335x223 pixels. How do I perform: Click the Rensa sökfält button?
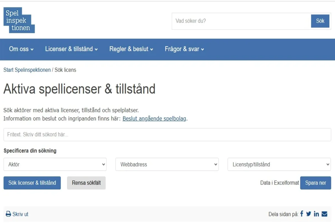[x=86, y=183]
